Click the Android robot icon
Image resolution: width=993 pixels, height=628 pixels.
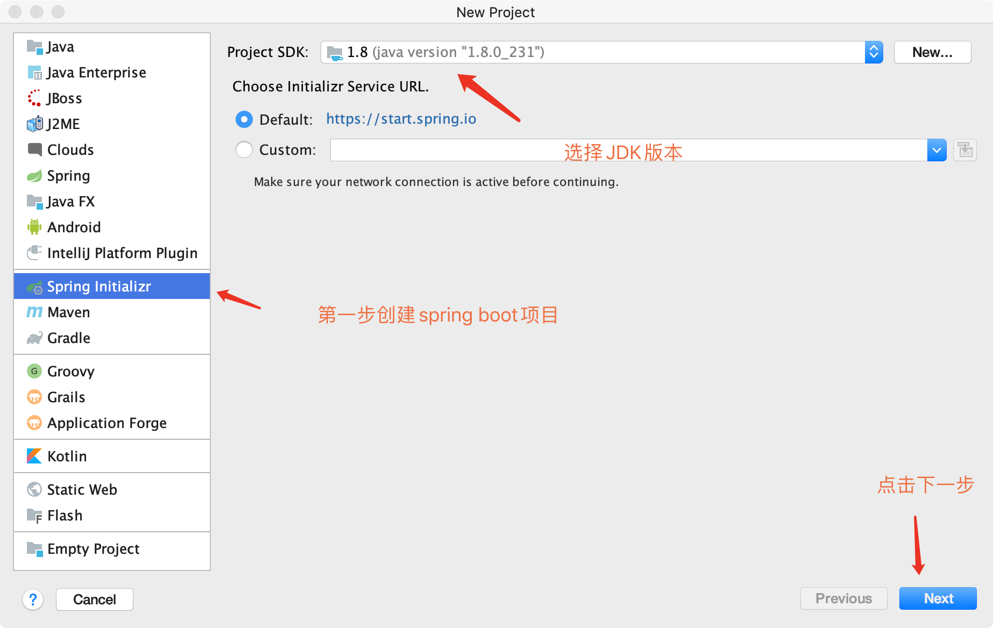34,227
